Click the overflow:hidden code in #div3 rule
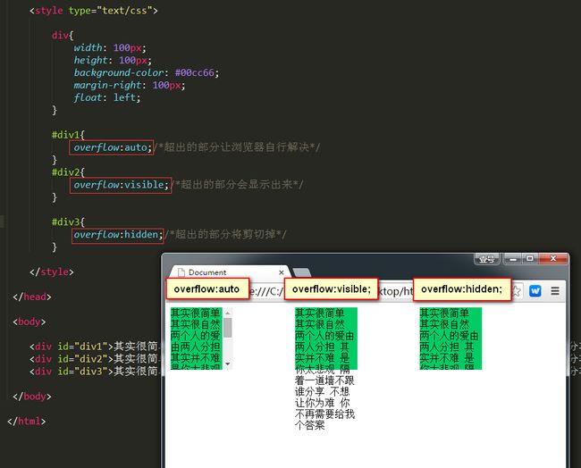The image size is (581, 468). pos(117,235)
